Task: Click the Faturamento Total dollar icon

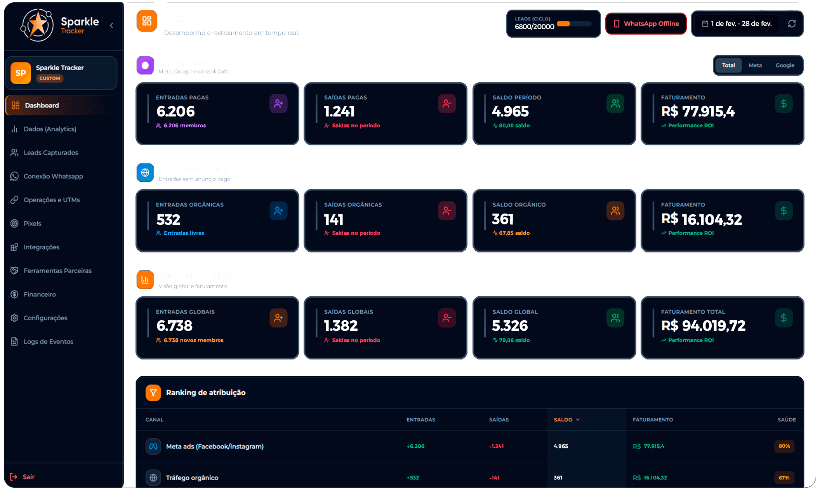Action: coord(784,318)
